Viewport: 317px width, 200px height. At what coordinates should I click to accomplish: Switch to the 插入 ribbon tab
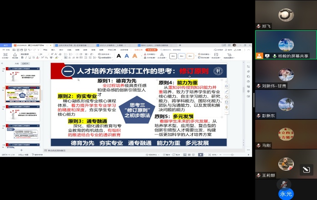coord(53,50)
